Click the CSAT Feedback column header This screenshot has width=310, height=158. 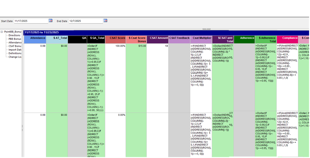click(179, 40)
